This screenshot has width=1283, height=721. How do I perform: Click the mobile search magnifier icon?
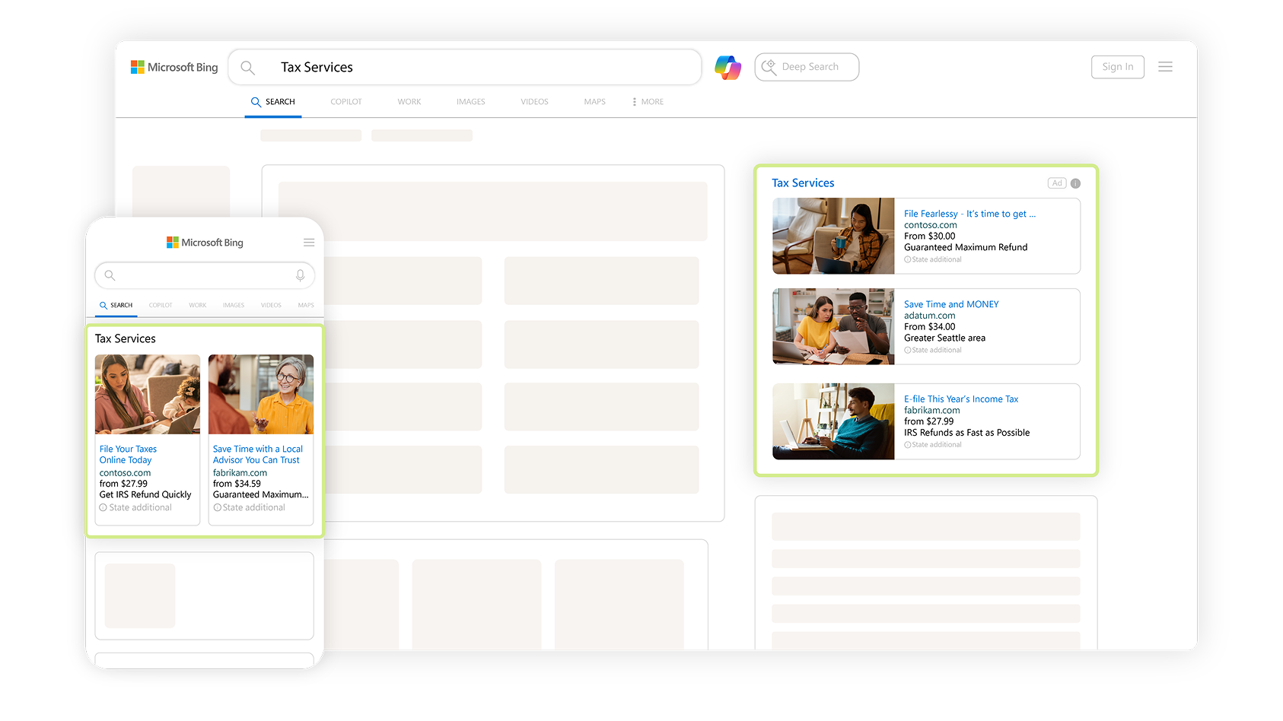coord(110,275)
